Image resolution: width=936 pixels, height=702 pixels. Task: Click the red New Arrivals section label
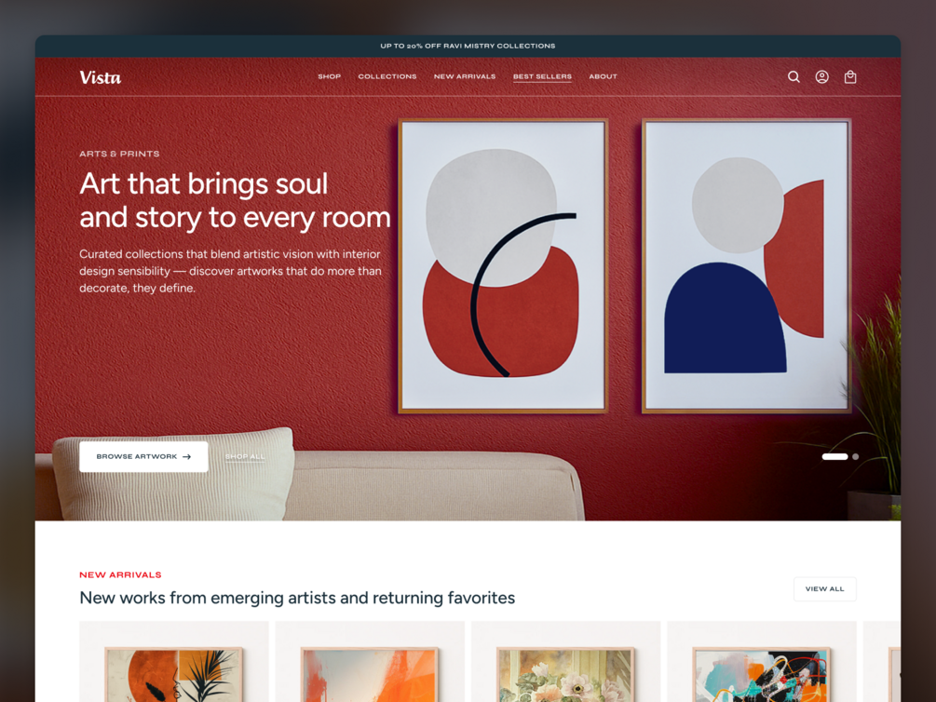click(120, 574)
